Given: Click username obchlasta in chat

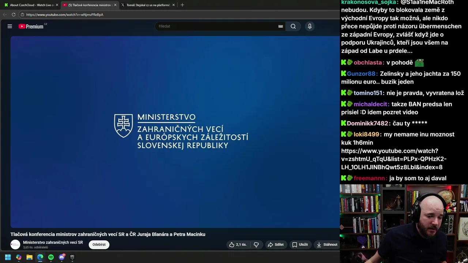Looking at the screenshot, I should (368, 62).
